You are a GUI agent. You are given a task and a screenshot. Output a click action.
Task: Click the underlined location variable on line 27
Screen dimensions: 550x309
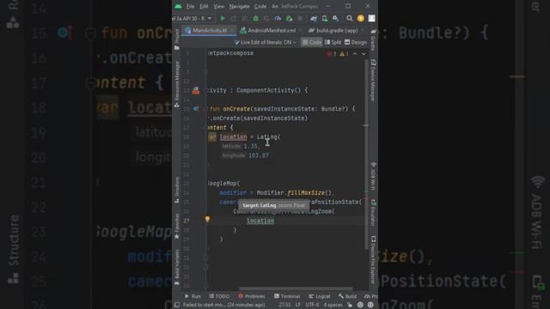[x=260, y=221]
